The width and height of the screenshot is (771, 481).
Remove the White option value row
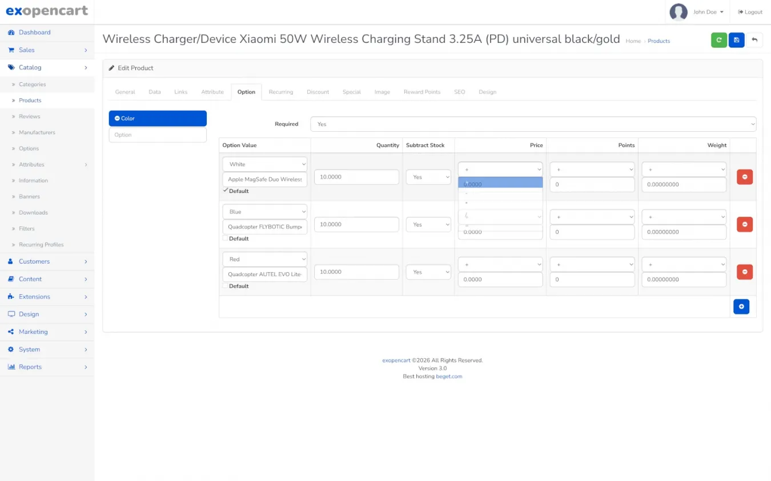[x=745, y=177]
